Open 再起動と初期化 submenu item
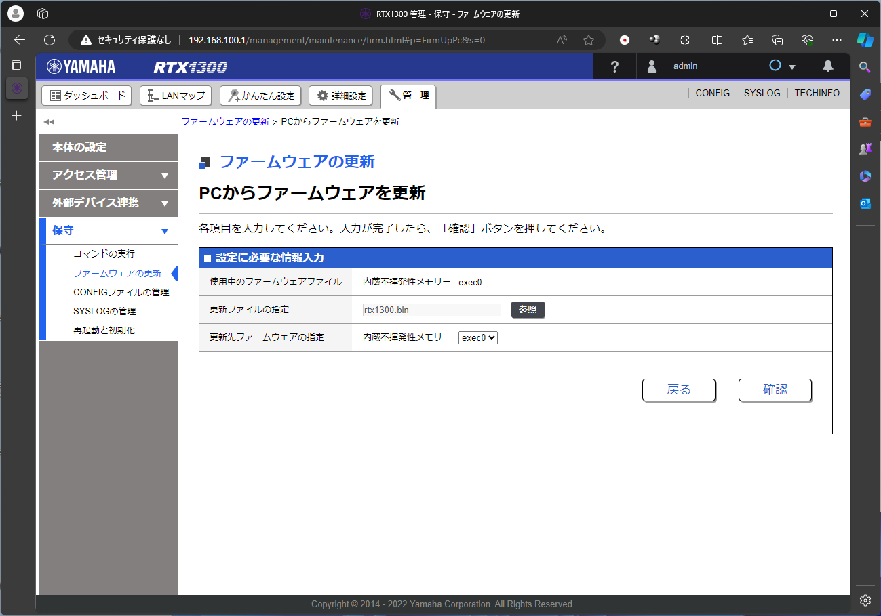 click(x=104, y=330)
